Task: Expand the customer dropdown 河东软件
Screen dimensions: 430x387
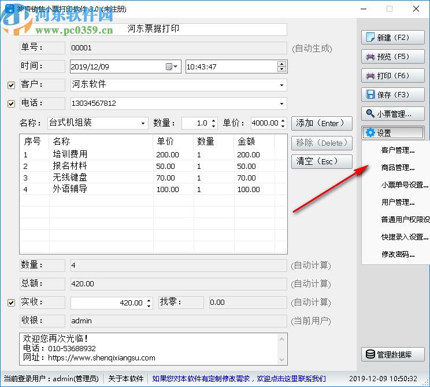Action: pyautogui.click(x=281, y=85)
